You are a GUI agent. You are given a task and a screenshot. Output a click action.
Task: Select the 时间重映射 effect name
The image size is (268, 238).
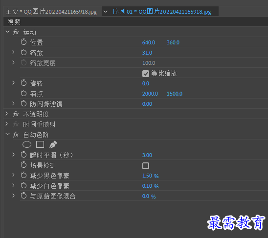coord(39,124)
